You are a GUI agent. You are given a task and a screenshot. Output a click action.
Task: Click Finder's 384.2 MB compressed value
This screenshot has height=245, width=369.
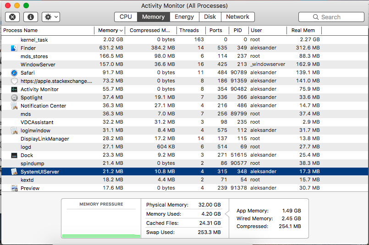tap(163, 48)
